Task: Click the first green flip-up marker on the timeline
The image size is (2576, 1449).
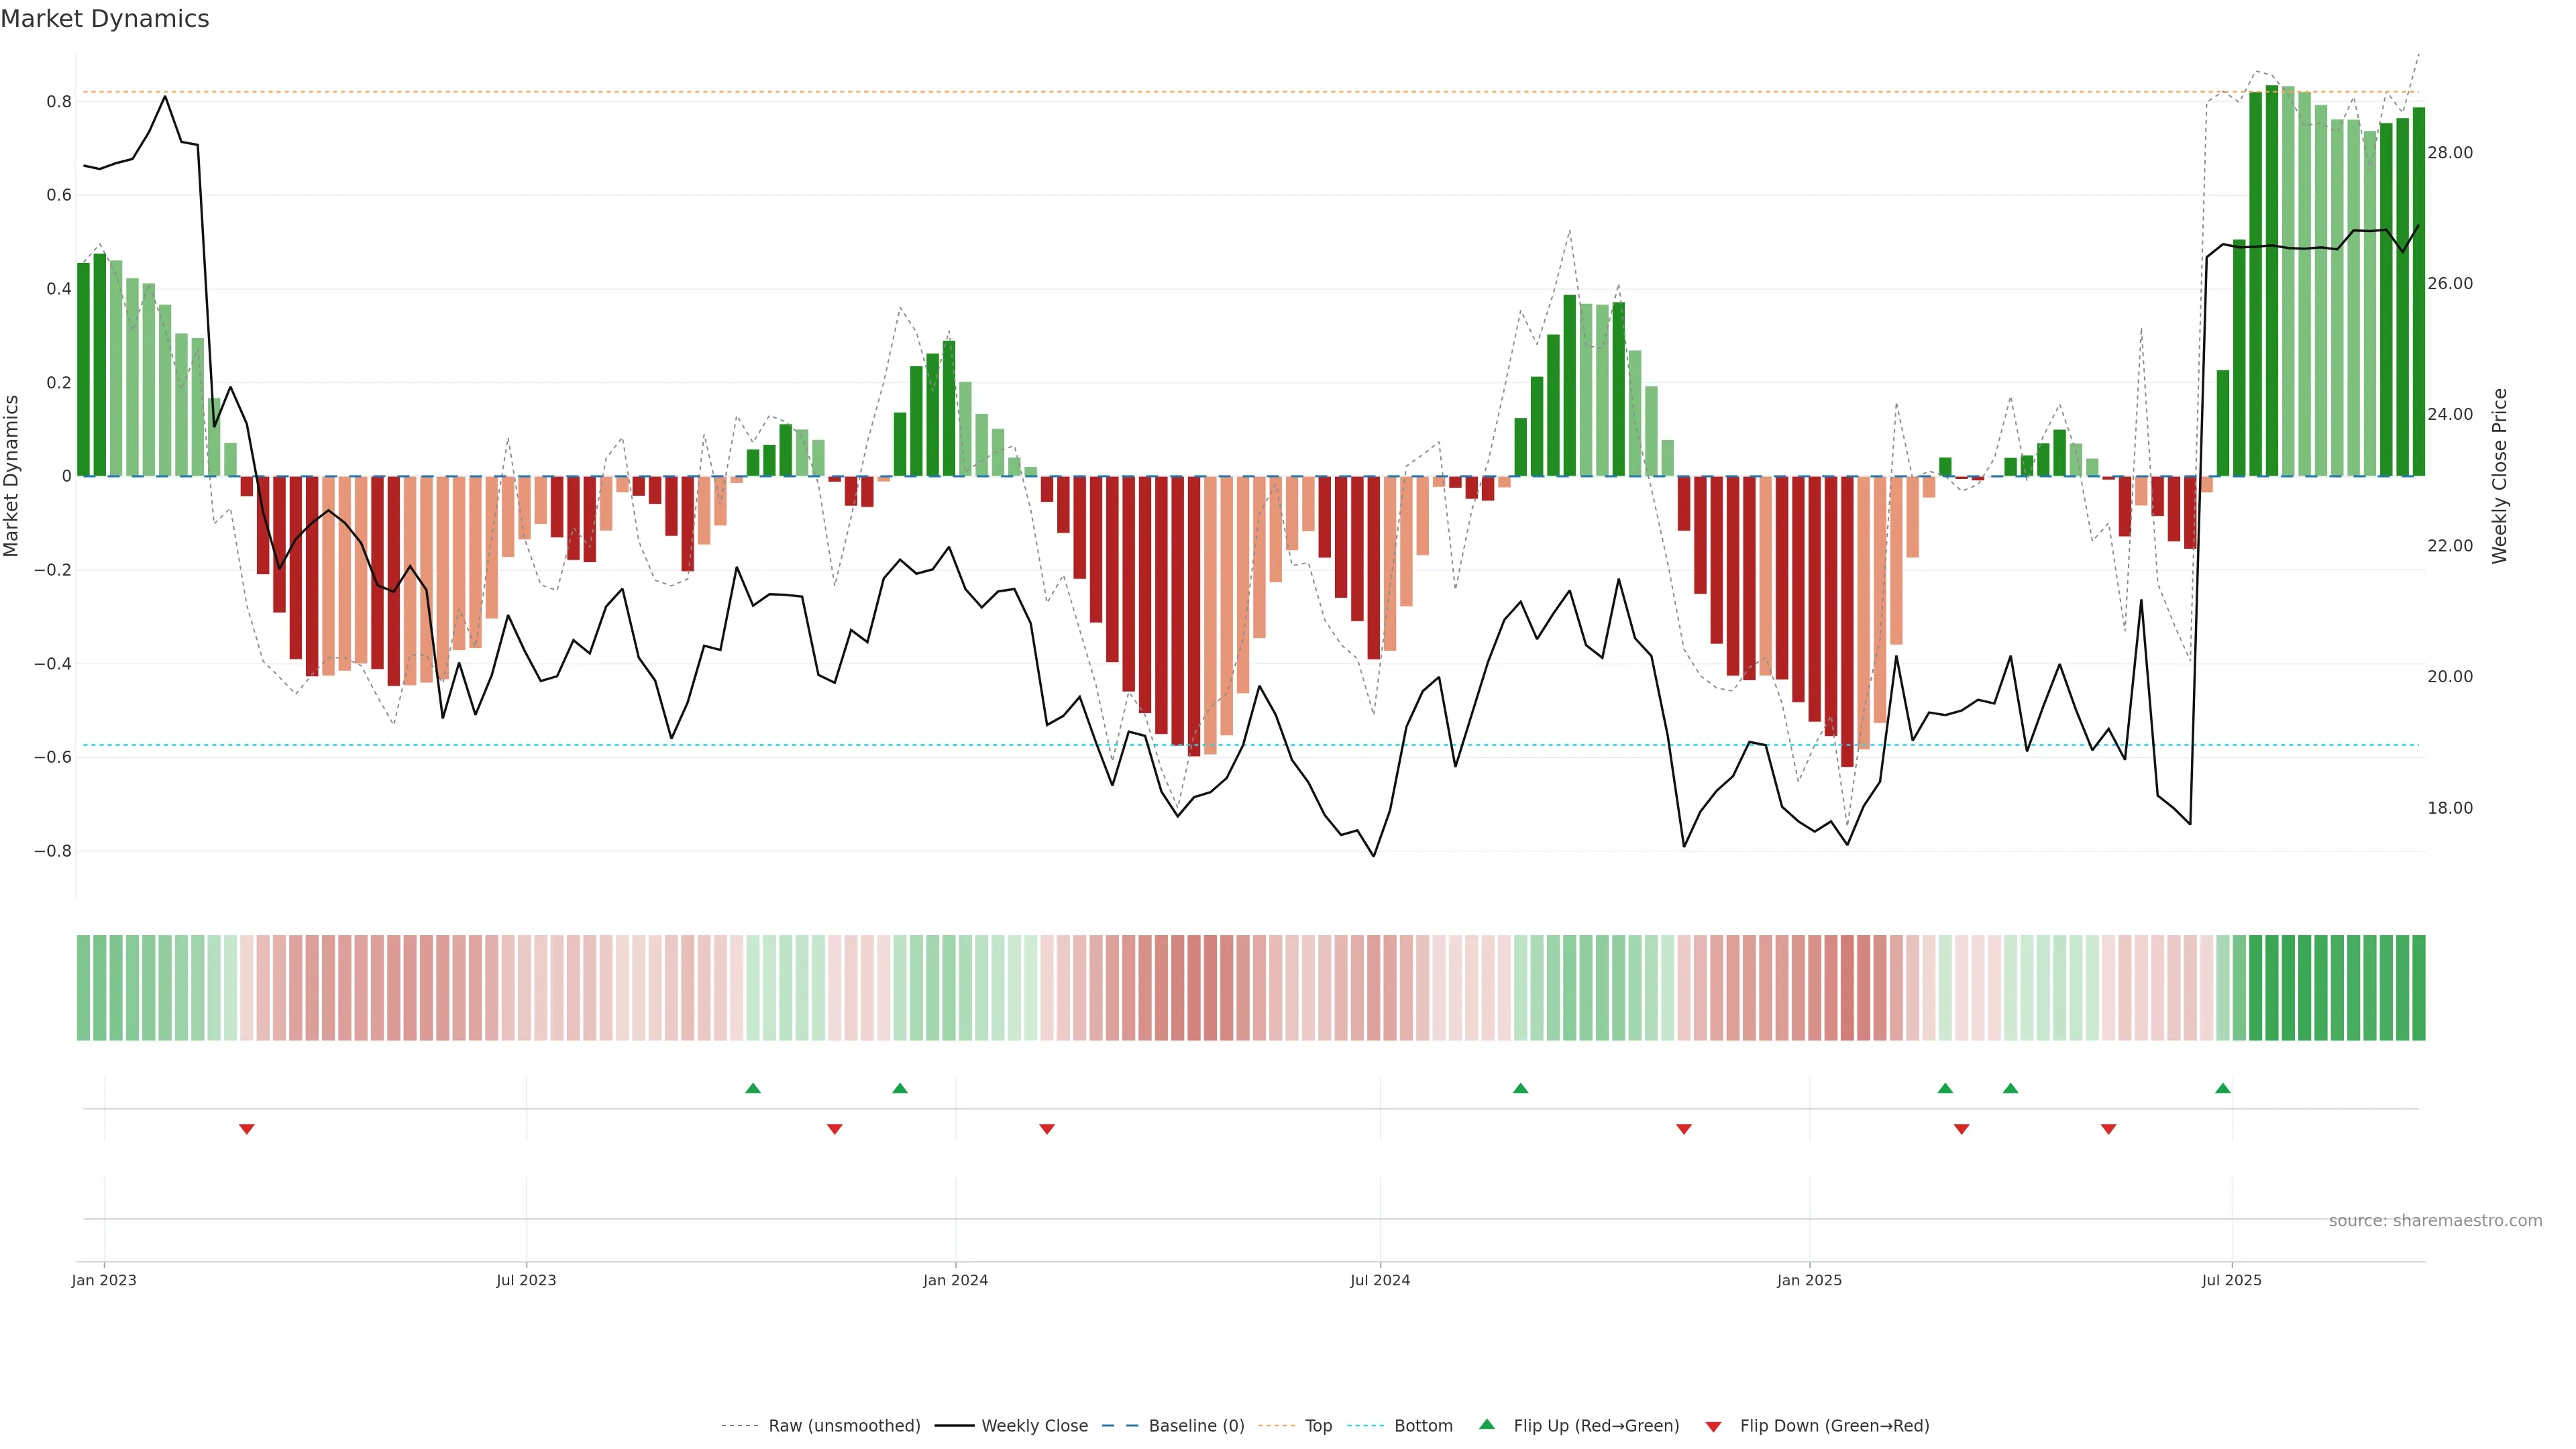Action: tap(753, 1088)
